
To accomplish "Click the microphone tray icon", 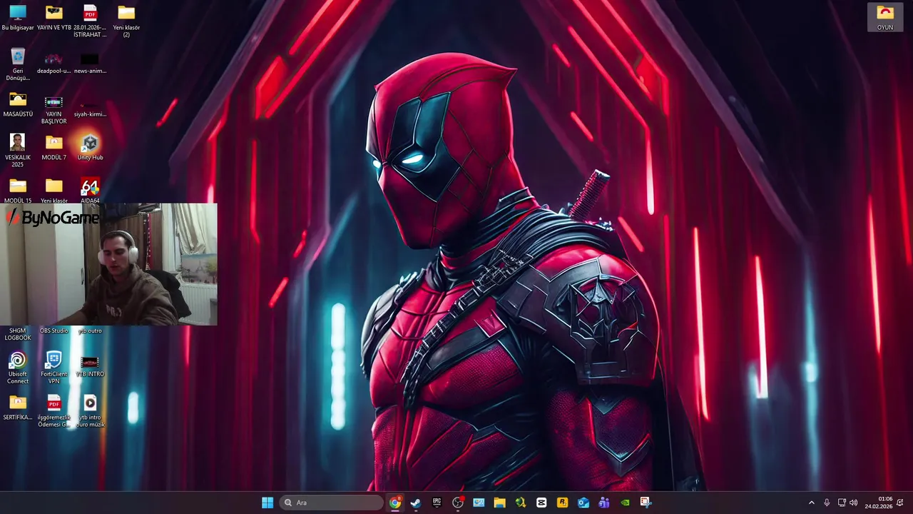I will point(827,503).
